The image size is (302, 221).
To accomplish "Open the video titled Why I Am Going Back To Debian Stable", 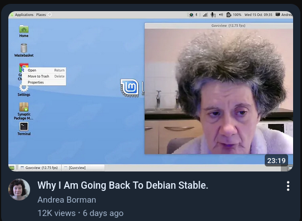I will (123, 185).
